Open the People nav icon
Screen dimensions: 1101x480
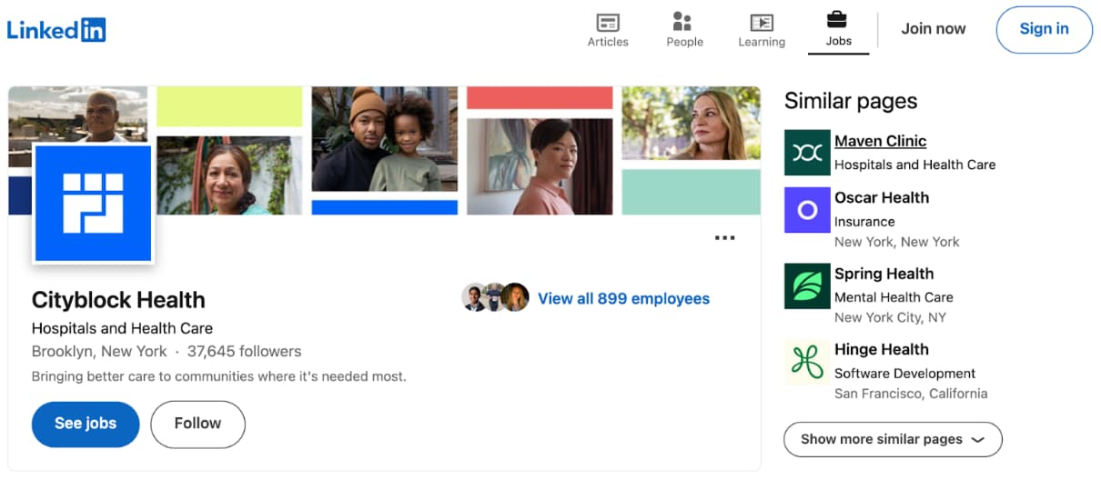684,30
